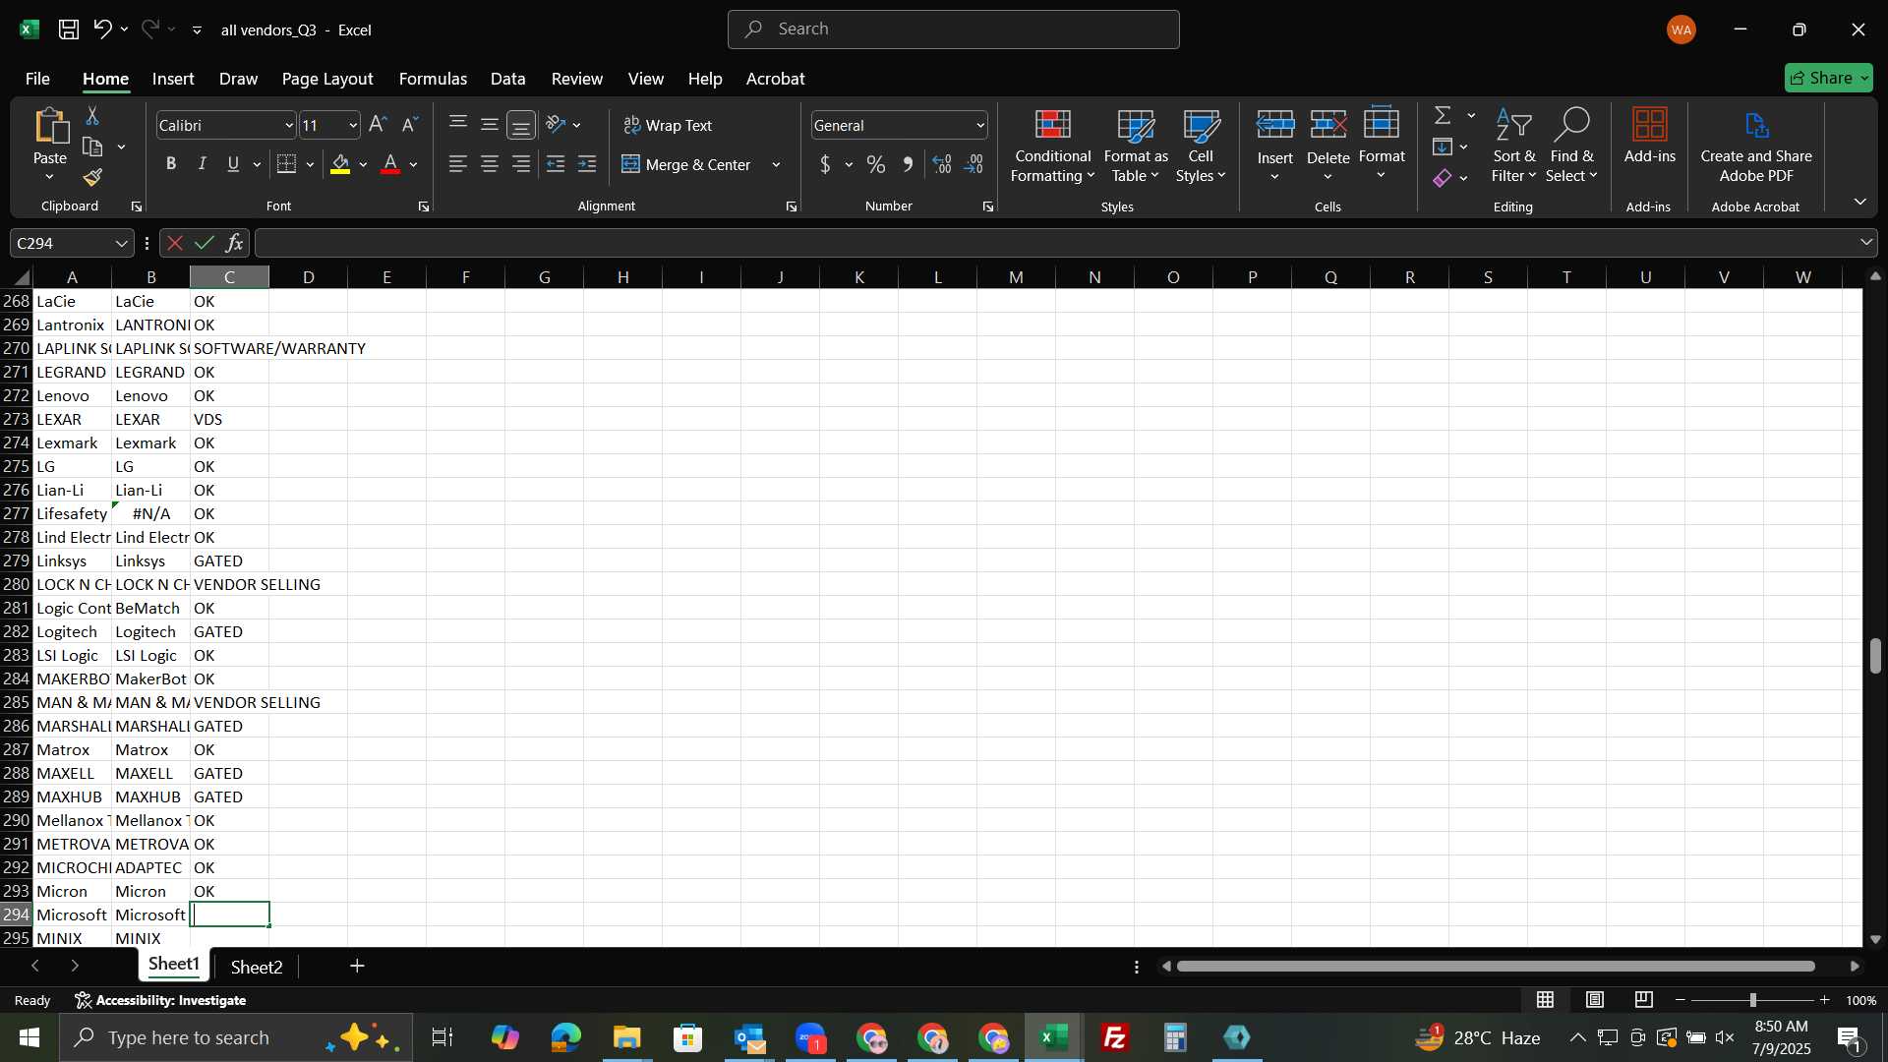Screen dimensions: 1888x1062
Task: Click the Cut scissors icon
Action: pyautogui.click(x=92, y=116)
